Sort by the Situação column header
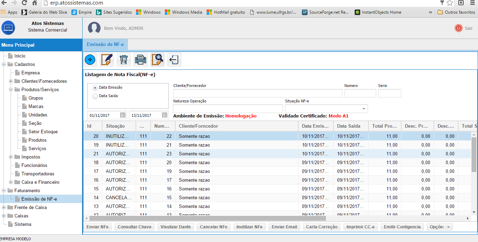Viewport: 478px width, 242px height. click(x=119, y=126)
